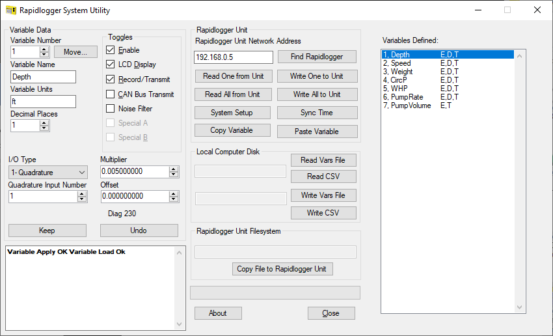Decrement Variable Number with down arrow
The image size is (553, 336).
click(44, 54)
